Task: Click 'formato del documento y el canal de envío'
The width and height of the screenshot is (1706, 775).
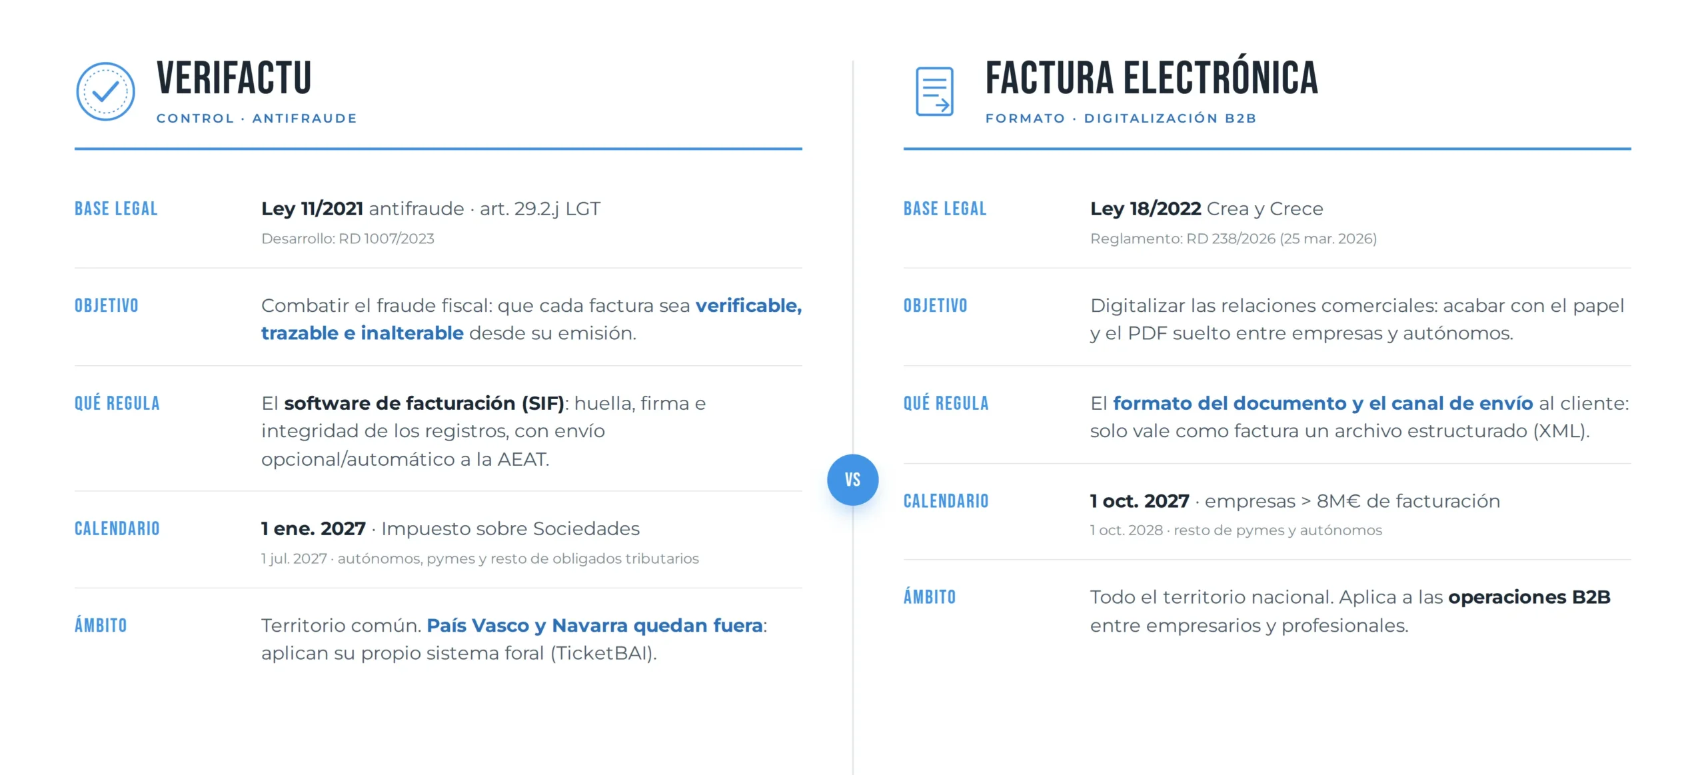Action: click(1323, 403)
